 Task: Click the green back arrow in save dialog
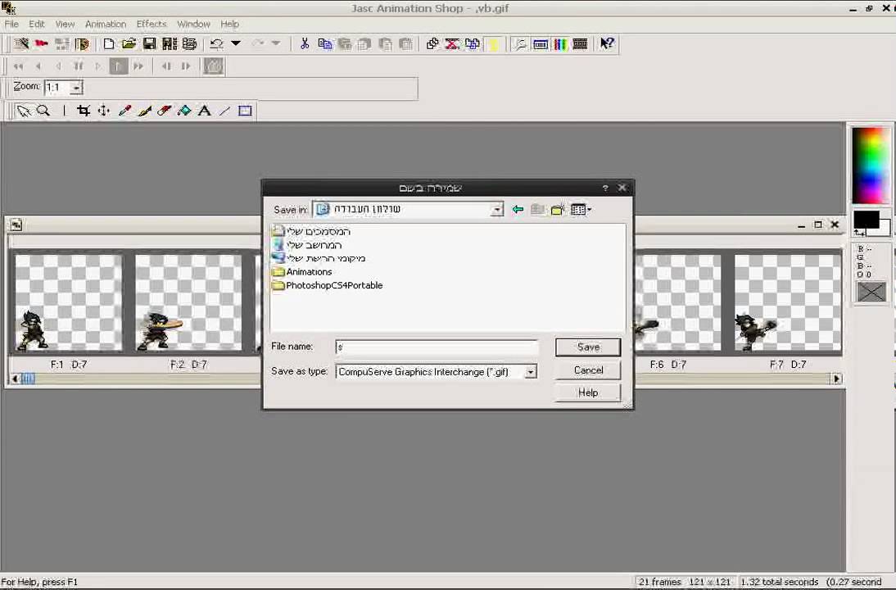(x=518, y=210)
